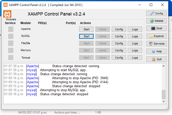Start the MySQL module
Image resolution: width=172 pixels, height=115 pixels.
point(86,36)
